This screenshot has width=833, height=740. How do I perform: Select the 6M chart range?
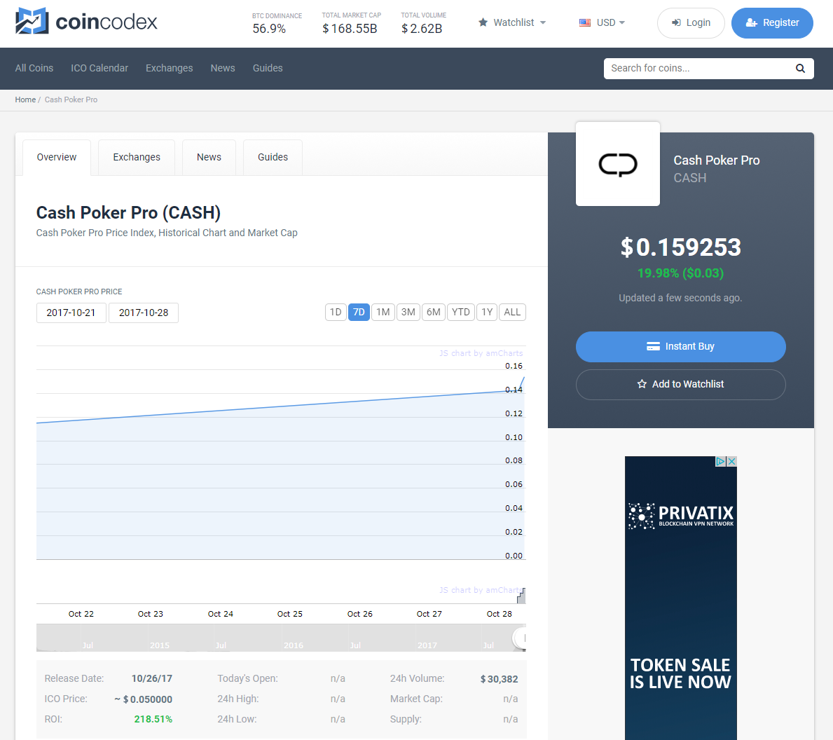[x=434, y=312]
